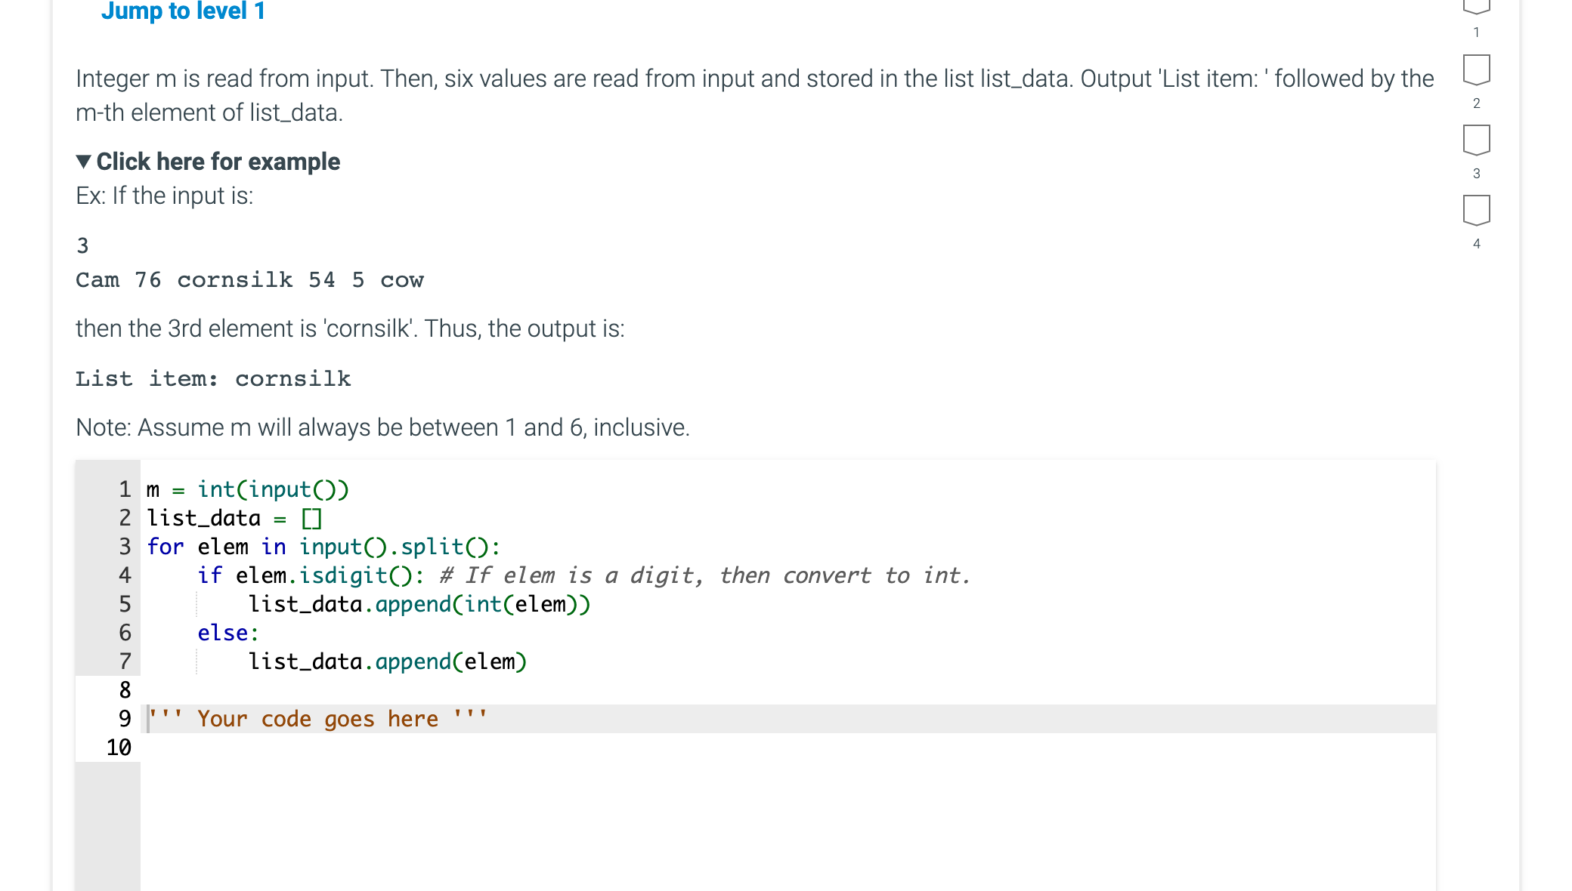Image resolution: width=1572 pixels, height=891 pixels.
Task: Click the '4' label under the last bookmark
Action: pos(1476,244)
